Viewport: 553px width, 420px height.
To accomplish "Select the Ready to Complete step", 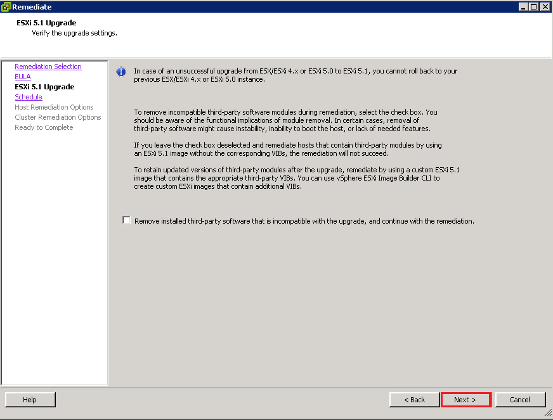I will click(x=44, y=127).
